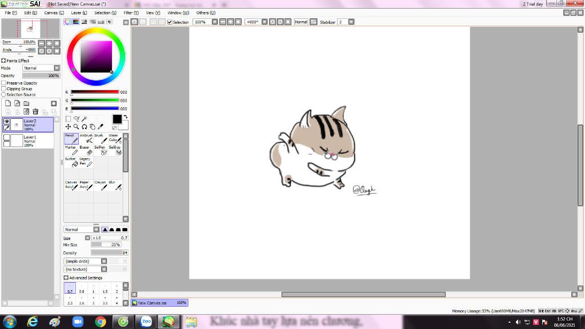Toggle the HSV slider panel button
This screenshot has height=329, width=585.
[85, 22]
